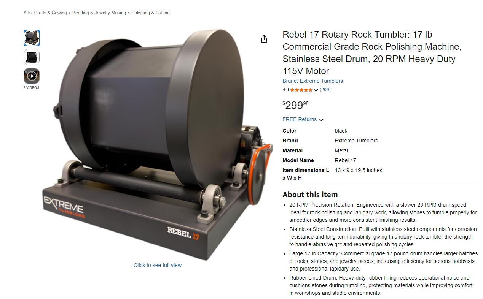
Task: Click to see full view link
Action: [158, 265]
